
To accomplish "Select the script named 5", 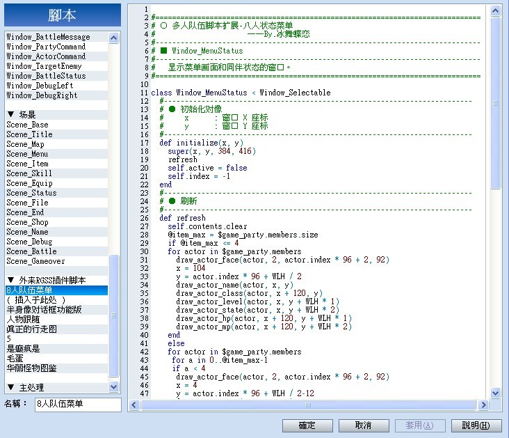I will point(56,339).
